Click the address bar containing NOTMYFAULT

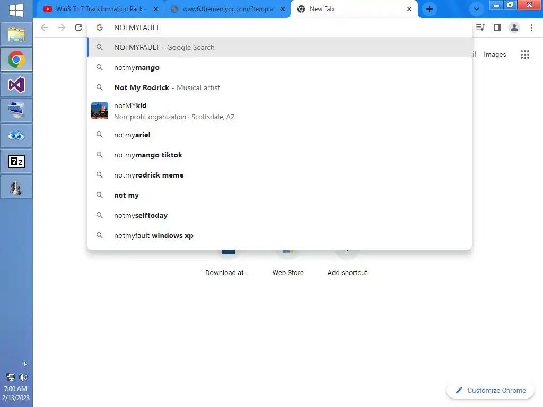pyautogui.click(x=279, y=28)
